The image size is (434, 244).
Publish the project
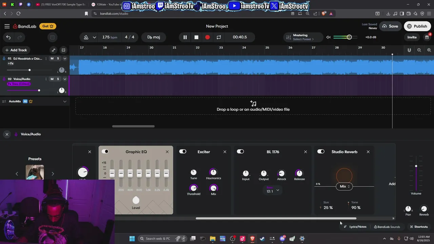click(x=417, y=26)
